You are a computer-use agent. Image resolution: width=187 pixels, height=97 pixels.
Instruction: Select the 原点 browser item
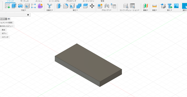pyautogui.click(x=3, y=30)
